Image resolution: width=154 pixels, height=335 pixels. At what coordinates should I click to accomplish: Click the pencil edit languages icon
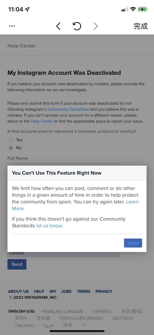(84, 325)
